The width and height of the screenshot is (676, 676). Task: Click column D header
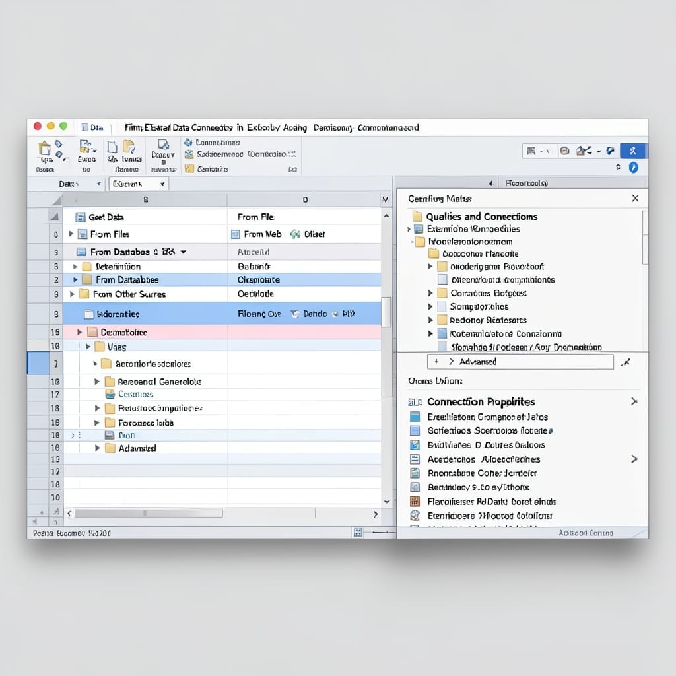click(305, 199)
